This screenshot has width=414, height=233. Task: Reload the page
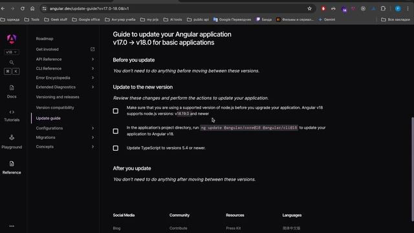pos(23,8)
